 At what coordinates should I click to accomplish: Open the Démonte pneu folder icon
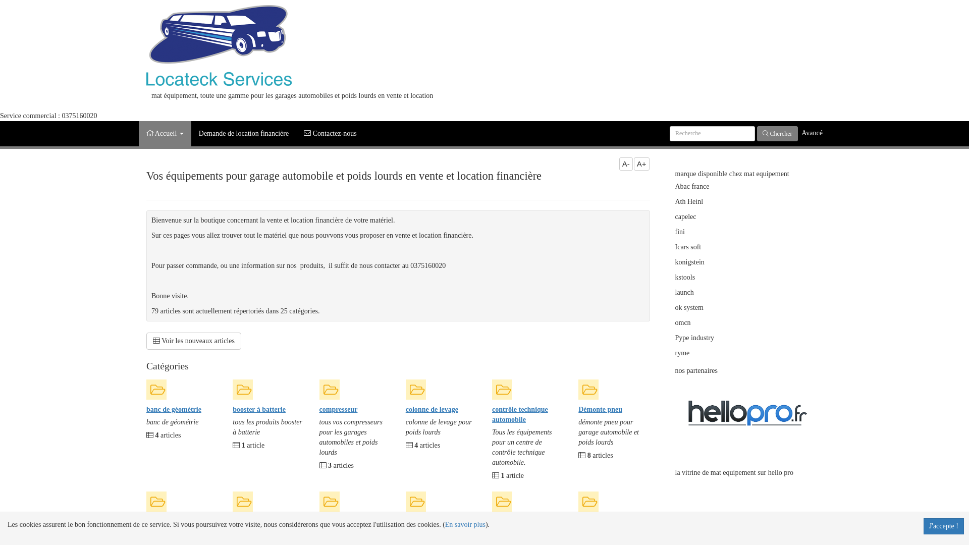point(588,389)
